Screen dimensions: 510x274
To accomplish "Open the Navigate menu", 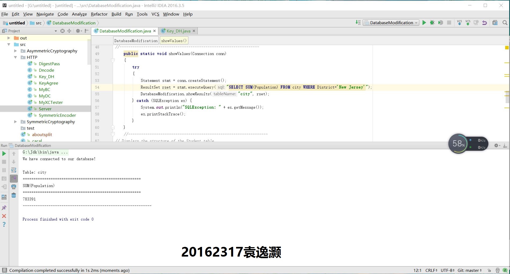I will (x=45, y=14).
